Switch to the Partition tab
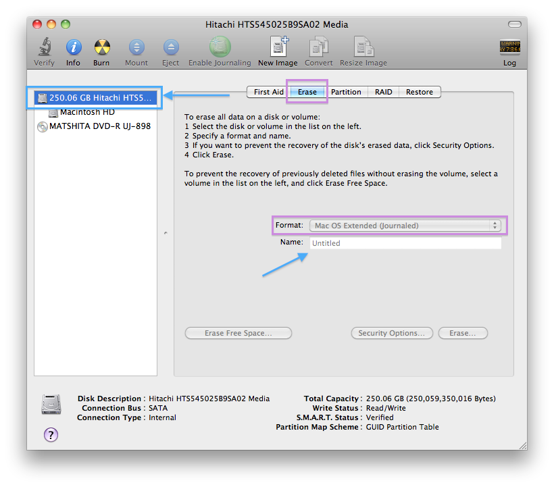The width and height of the screenshot is (554, 487). click(x=346, y=92)
